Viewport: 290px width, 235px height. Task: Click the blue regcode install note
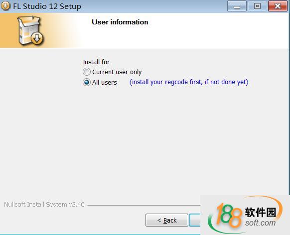click(189, 82)
